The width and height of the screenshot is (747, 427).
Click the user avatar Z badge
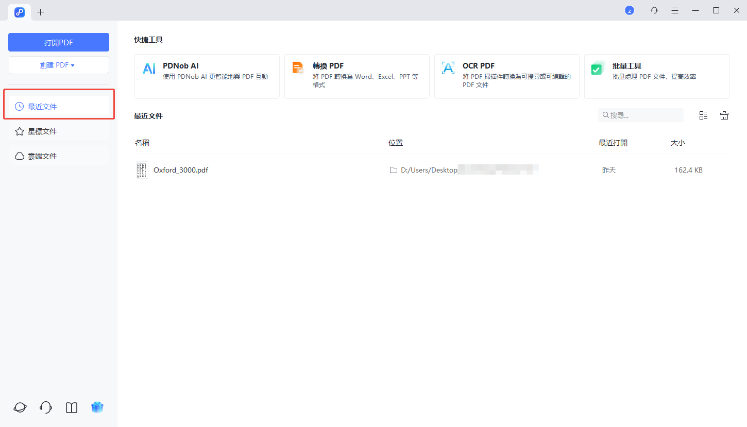click(x=629, y=10)
